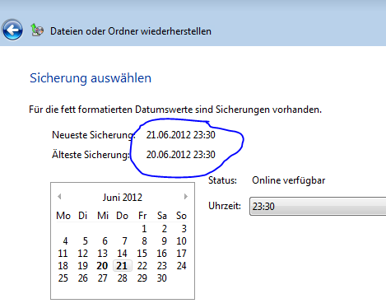Click the blue back arrow button
The height and width of the screenshot is (308, 386).
tap(12, 30)
